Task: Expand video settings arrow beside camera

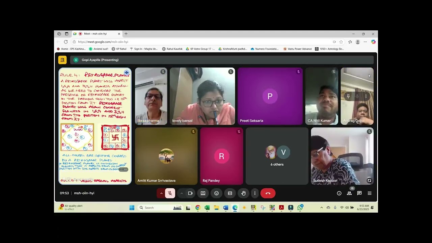Action: pyautogui.click(x=182, y=193)
